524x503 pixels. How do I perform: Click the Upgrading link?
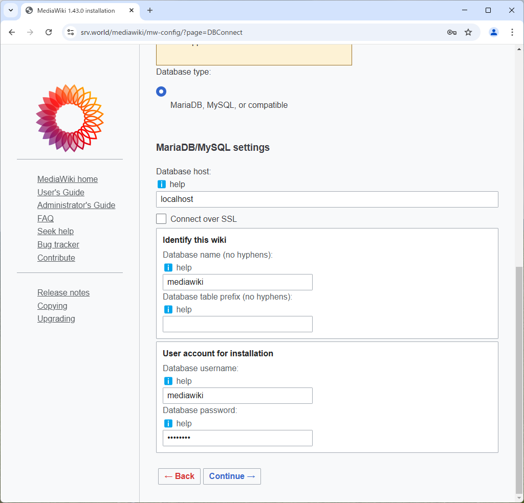[x=56, y=319]
